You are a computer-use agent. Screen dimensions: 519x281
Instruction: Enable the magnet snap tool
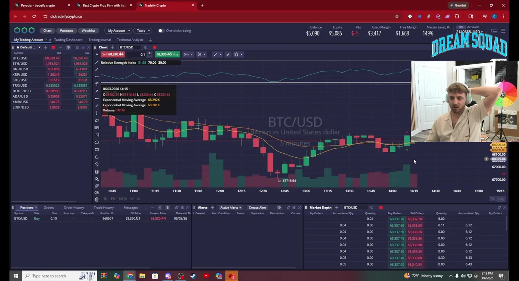coord(97,172)
